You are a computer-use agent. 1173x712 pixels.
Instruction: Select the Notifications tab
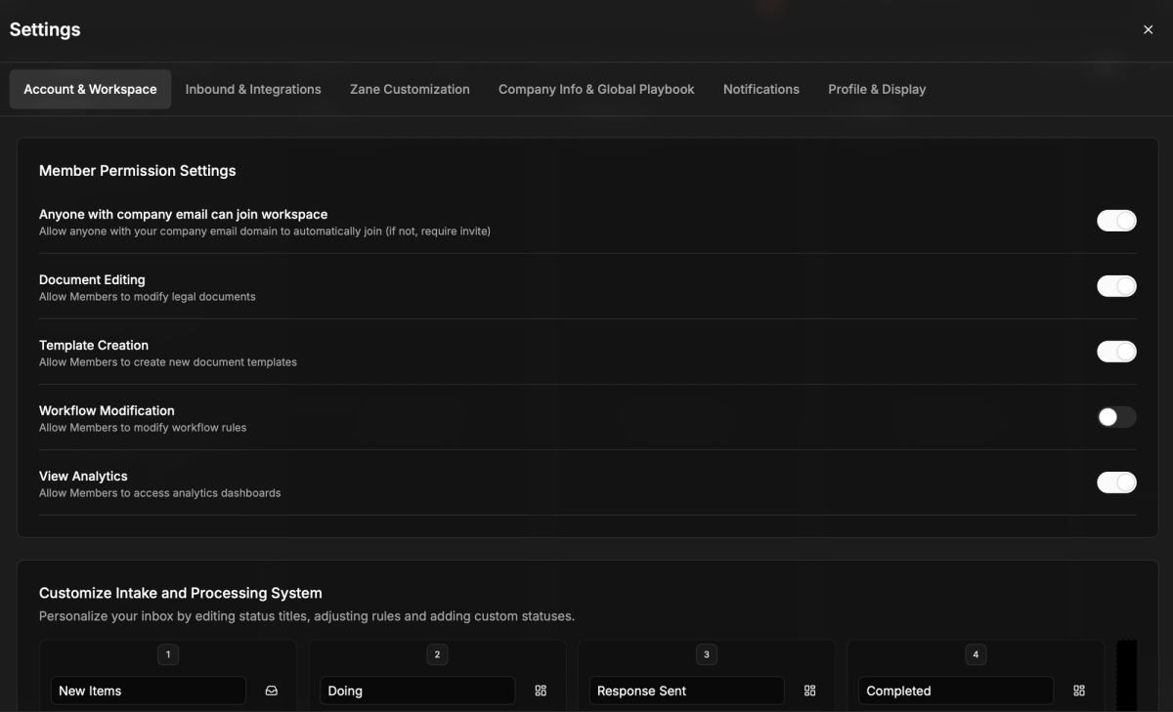pos(761,89)
